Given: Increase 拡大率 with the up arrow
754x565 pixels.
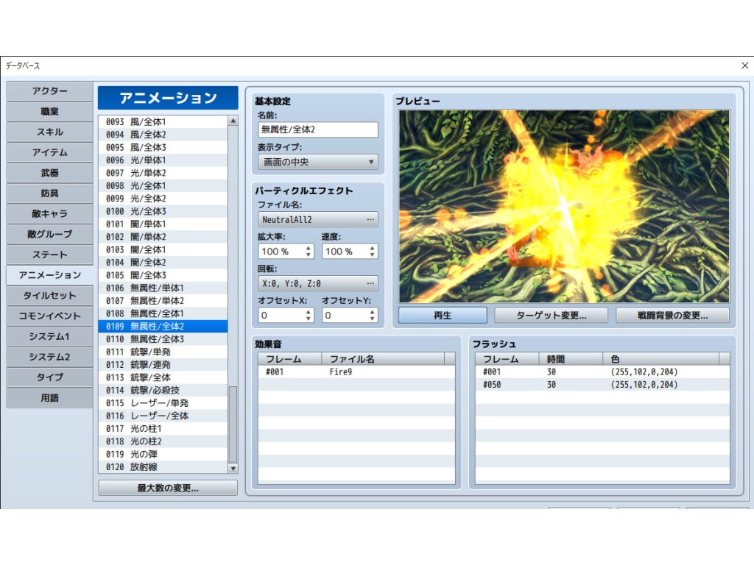Looking at the screenshot, I should [309, 248].
